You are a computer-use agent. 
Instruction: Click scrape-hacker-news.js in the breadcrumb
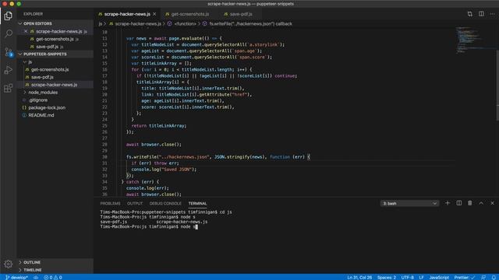pos(135,24)
